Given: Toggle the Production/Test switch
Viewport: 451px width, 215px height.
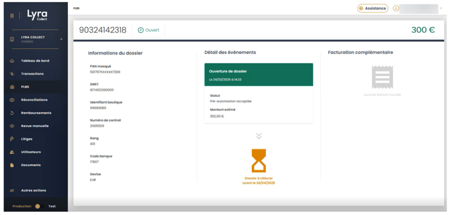Looking at the screenshot, I should [39, 206].
